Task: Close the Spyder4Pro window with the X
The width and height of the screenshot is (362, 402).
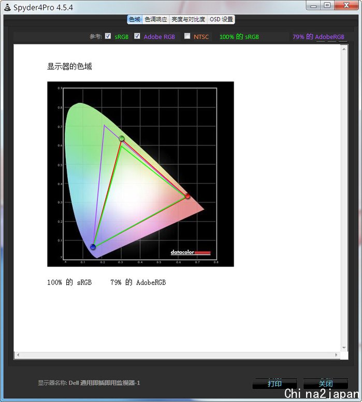Action: tap(346, 5)
